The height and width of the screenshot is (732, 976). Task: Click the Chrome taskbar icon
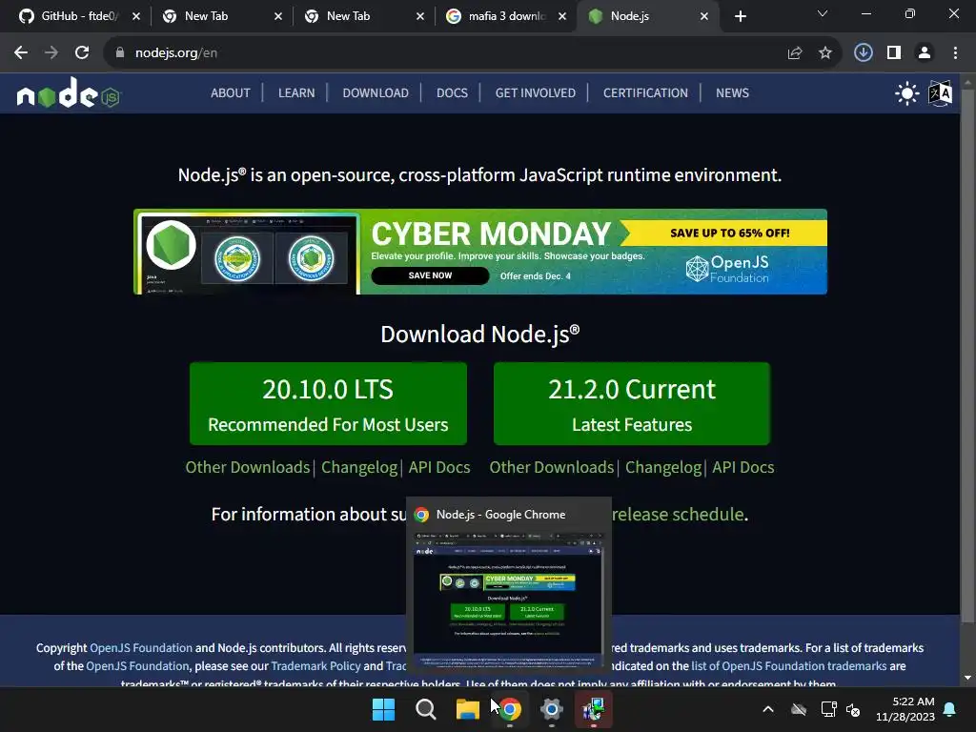[x=510, y=709]
